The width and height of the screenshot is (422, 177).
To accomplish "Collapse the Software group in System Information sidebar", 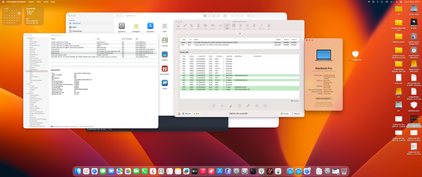I will (x=26, y=93).
